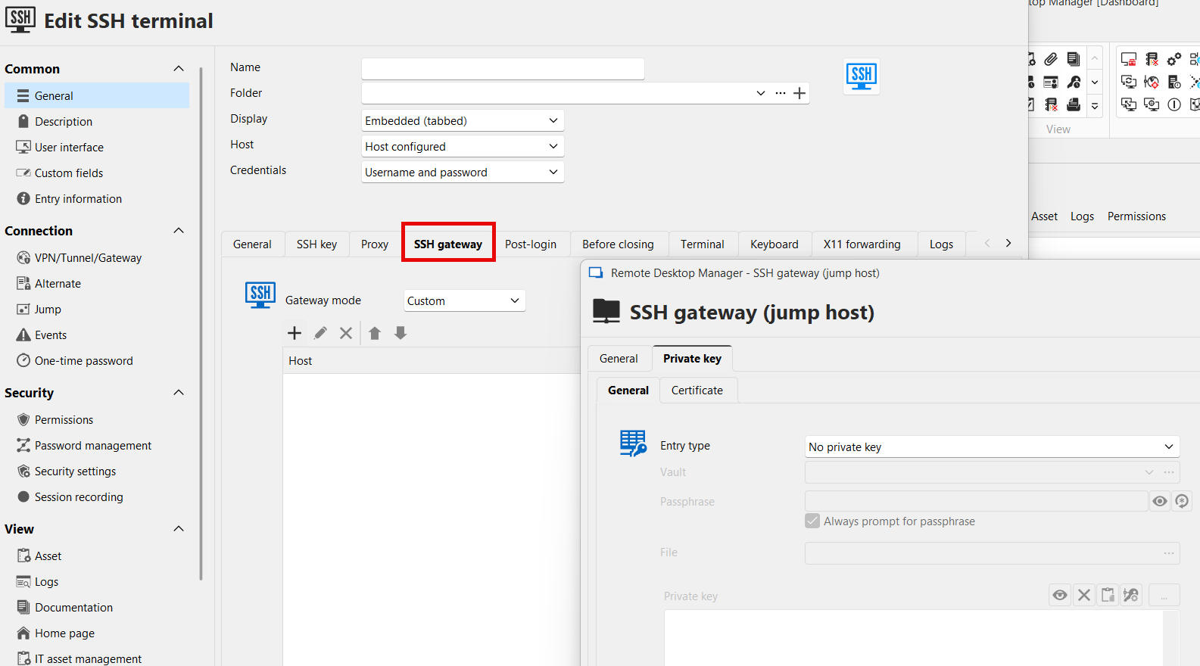Click the printer icon in Dashboard ribbon
This screenshot has height=666, width=1200.
click(x=1074, y=104)
